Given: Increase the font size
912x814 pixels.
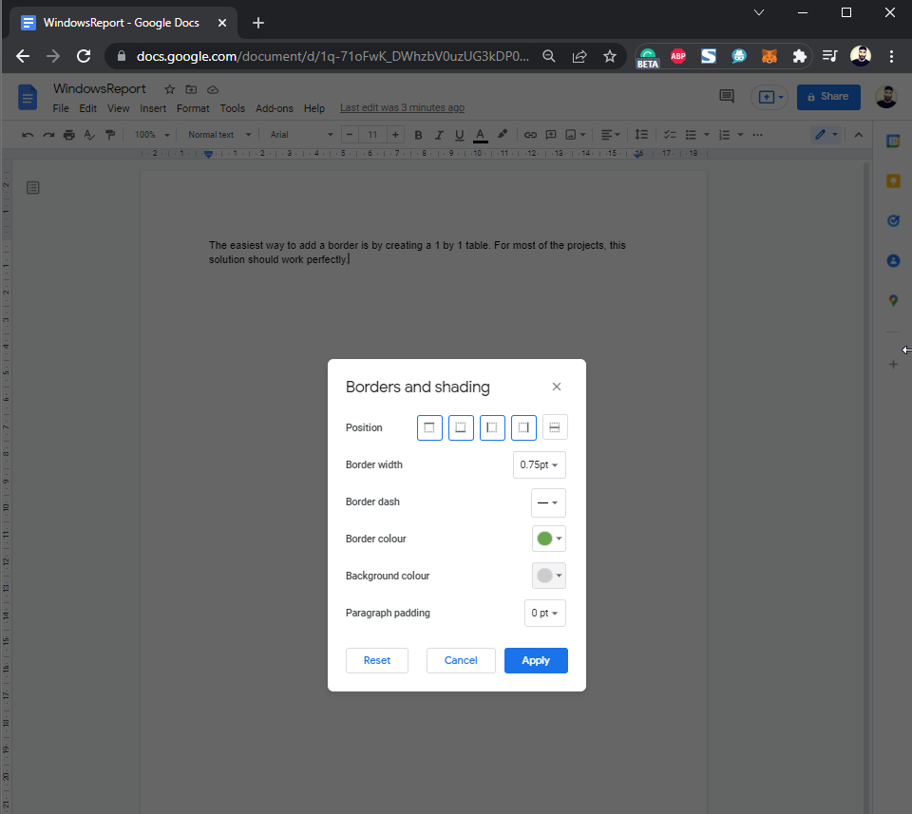Looking at the screenshot, I should tap(395, 135).
